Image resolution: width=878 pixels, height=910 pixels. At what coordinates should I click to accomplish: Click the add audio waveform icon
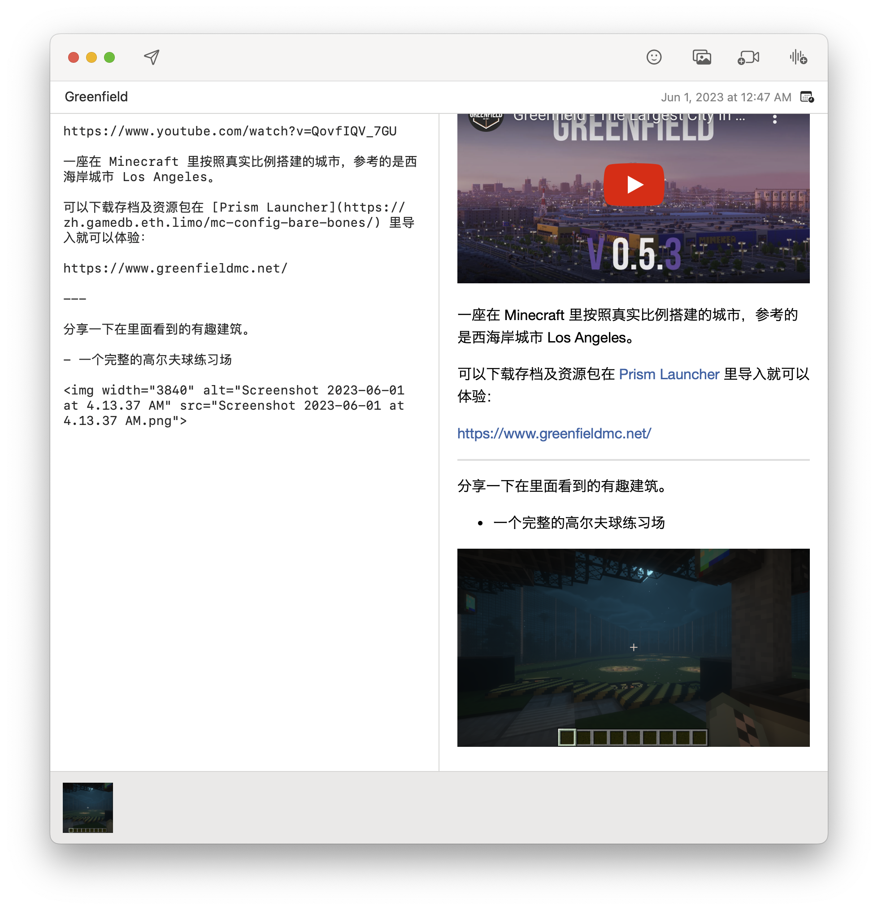point(798,57)
